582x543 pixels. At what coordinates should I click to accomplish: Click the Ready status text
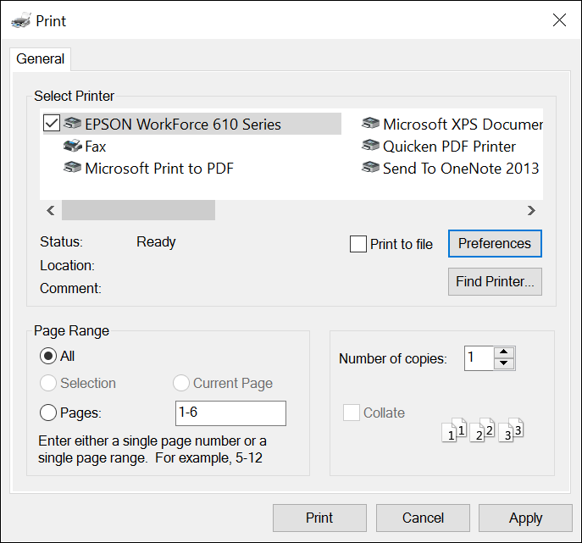pyautogui.click(x=156, y=242)
